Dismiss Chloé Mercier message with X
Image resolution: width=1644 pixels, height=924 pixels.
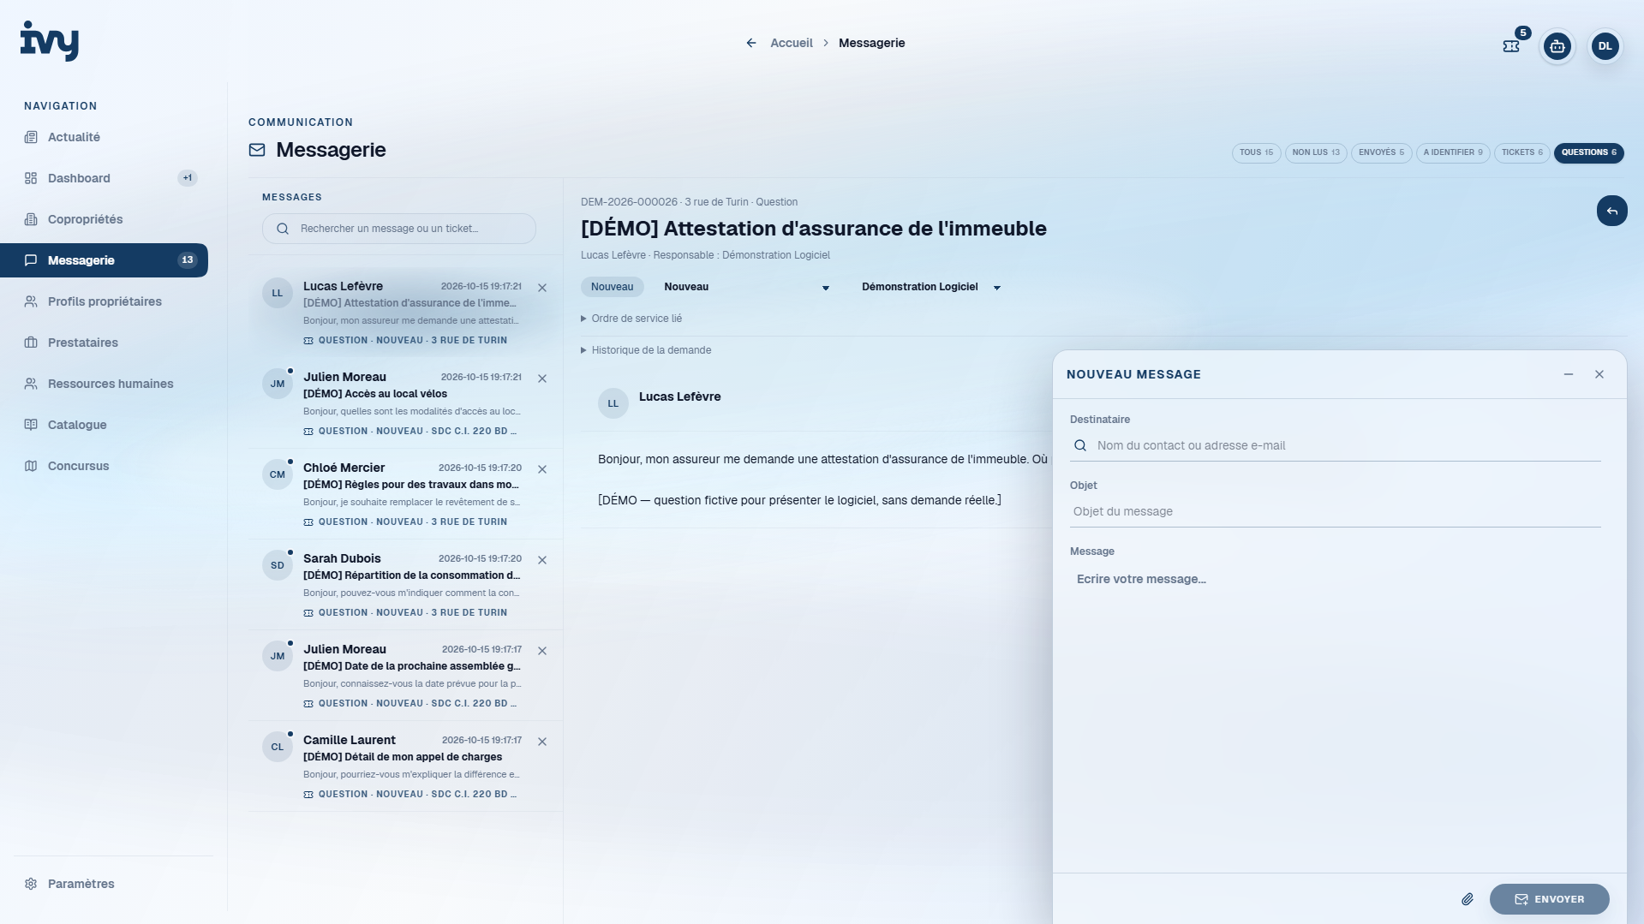542,469
